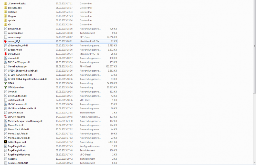The width and height of the screenshot is (256, 165).
Task: Select the Mono.Cecil.Mdb.dll file name
Action: point(18,129)
